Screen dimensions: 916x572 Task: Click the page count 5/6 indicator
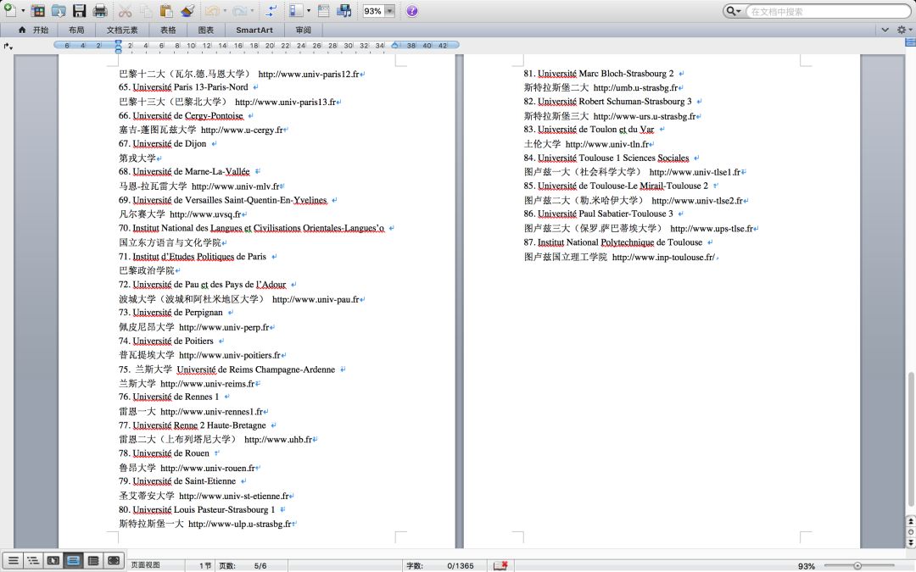tap(260, 565)
